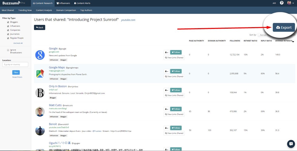Open Matt Cutts' profile photo
The image size is (297, 151).
click(x=40, y=112)
